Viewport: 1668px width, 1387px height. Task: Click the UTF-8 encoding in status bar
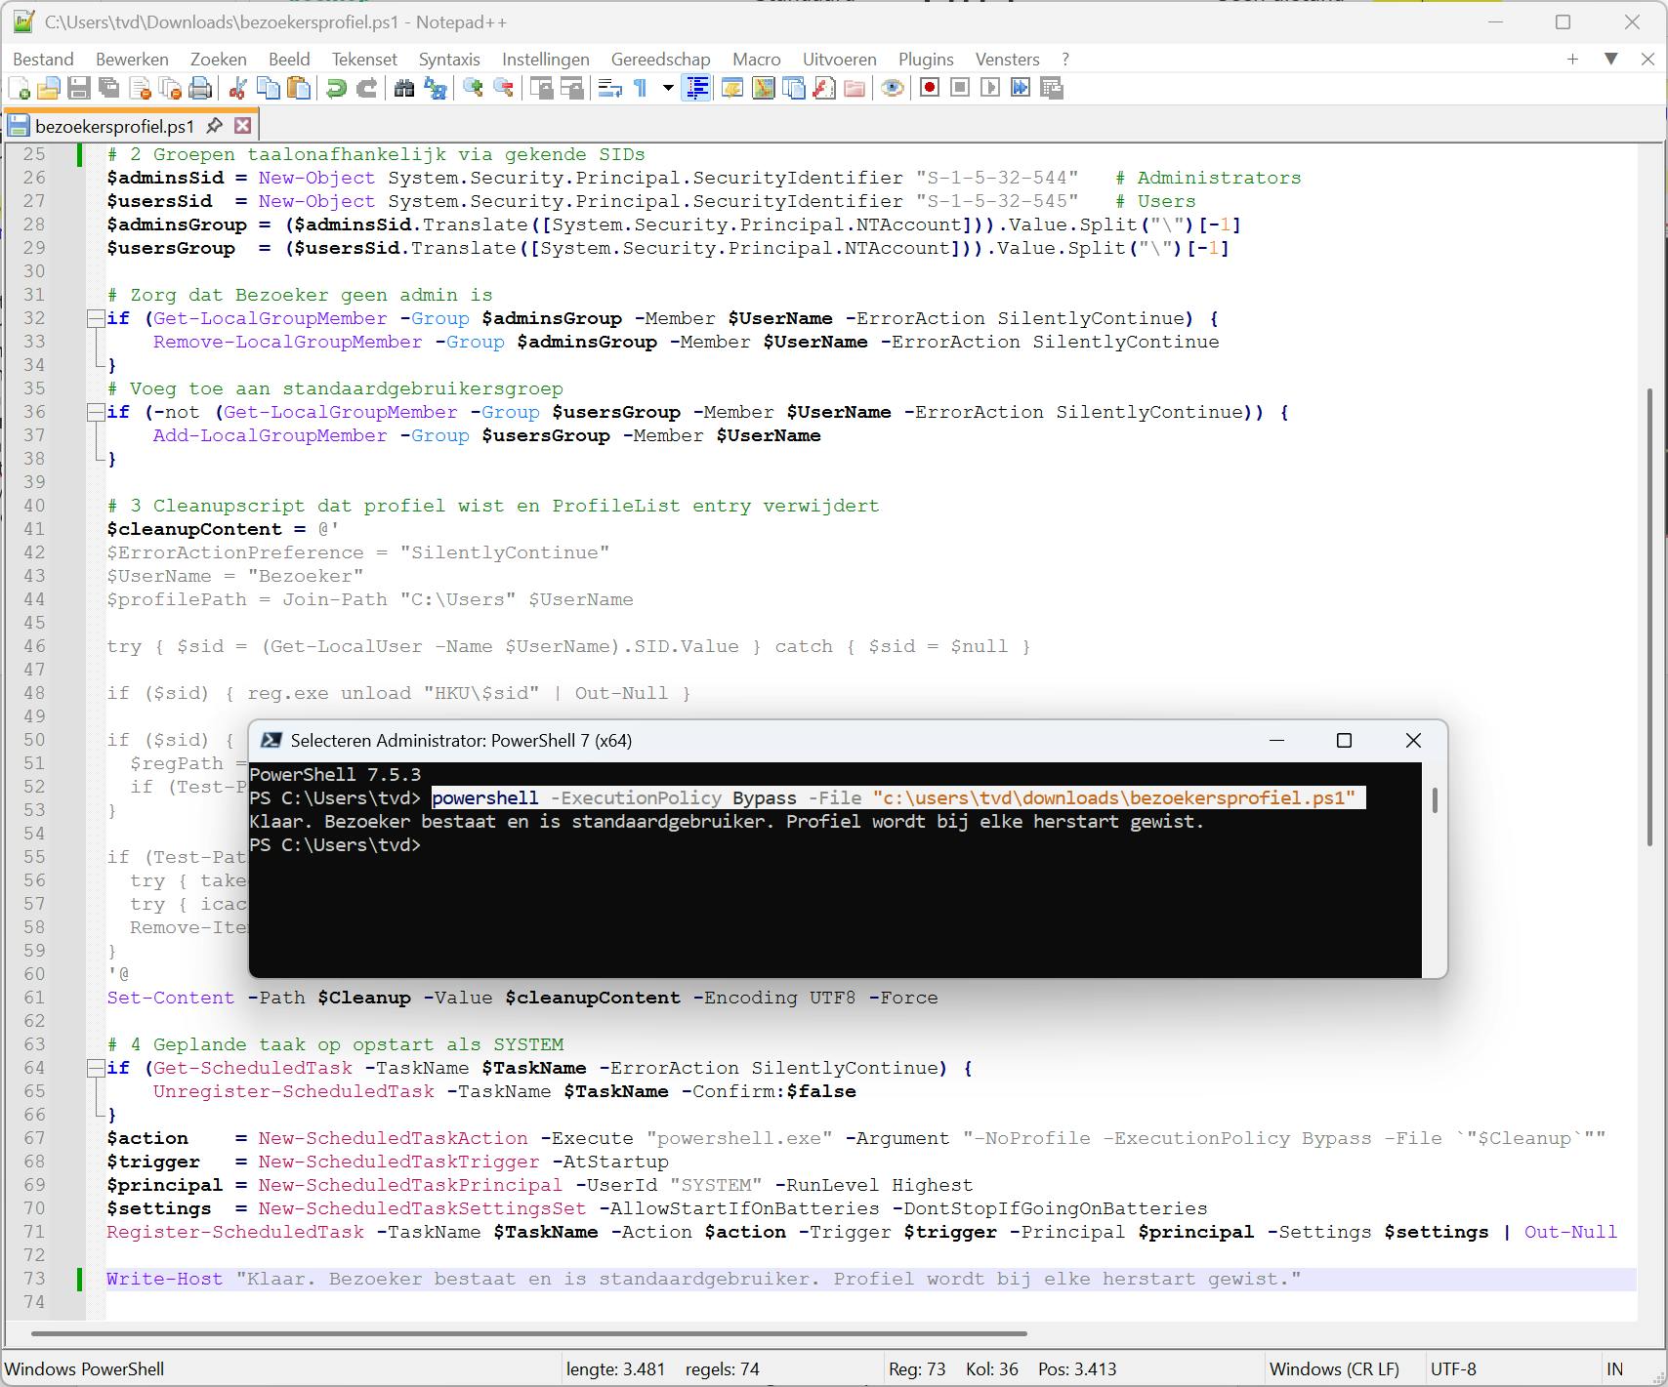1453,1369
